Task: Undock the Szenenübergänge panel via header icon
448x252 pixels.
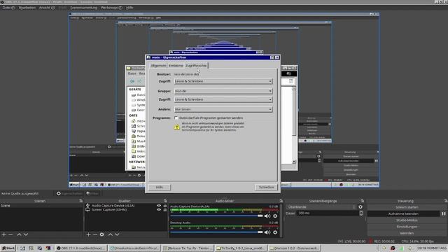Action: [363, 201]
